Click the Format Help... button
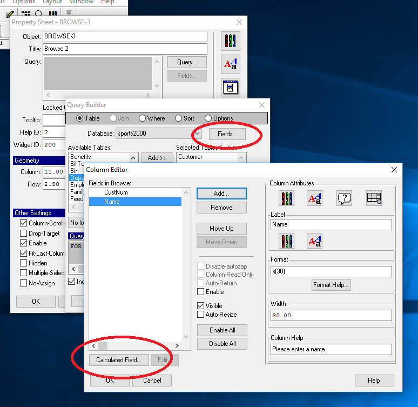This screenshot has width=418, height=407. [331, 285]
